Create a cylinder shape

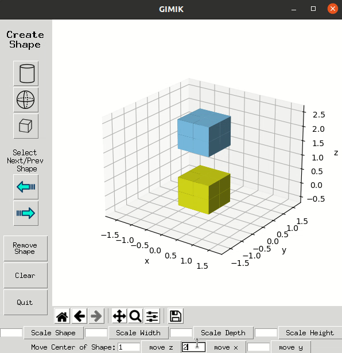click(x=26, y=73)
